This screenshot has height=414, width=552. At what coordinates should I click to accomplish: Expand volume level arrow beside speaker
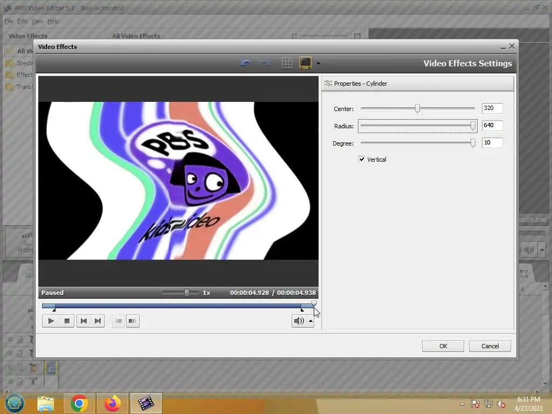pos(310,321)
